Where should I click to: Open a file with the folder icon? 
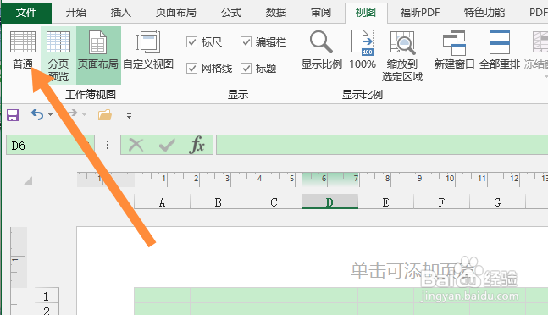[x=105, y=114]
